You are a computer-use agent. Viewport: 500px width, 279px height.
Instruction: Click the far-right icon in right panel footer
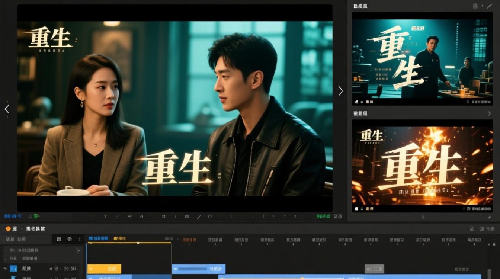pyautogui.click(x=489, y=217)
